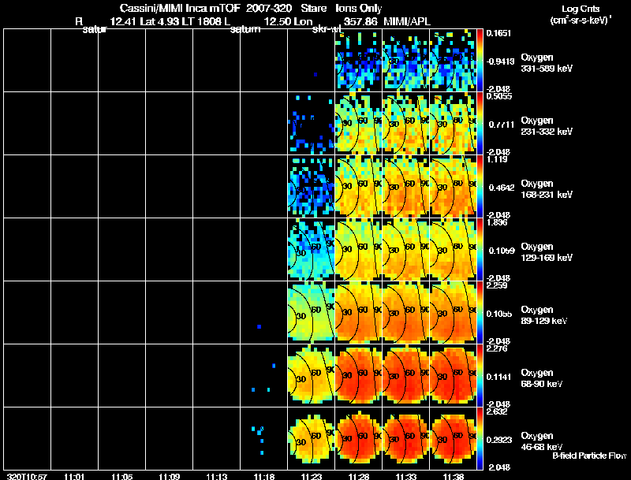Click the 'Oxygen 46-68 keV' row label
This screenshot has height=480, width=631.
(542, 441)
